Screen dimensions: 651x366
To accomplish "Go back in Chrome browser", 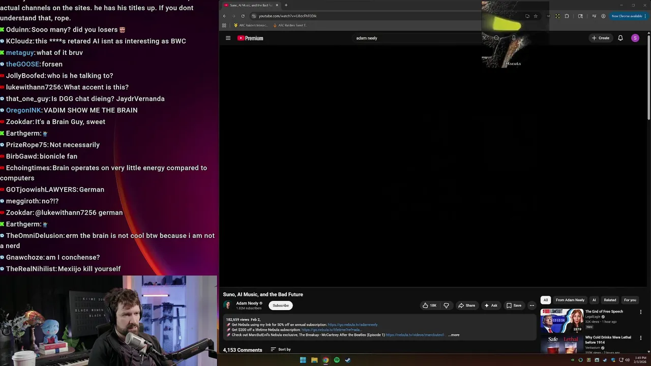I will (224, 16).
